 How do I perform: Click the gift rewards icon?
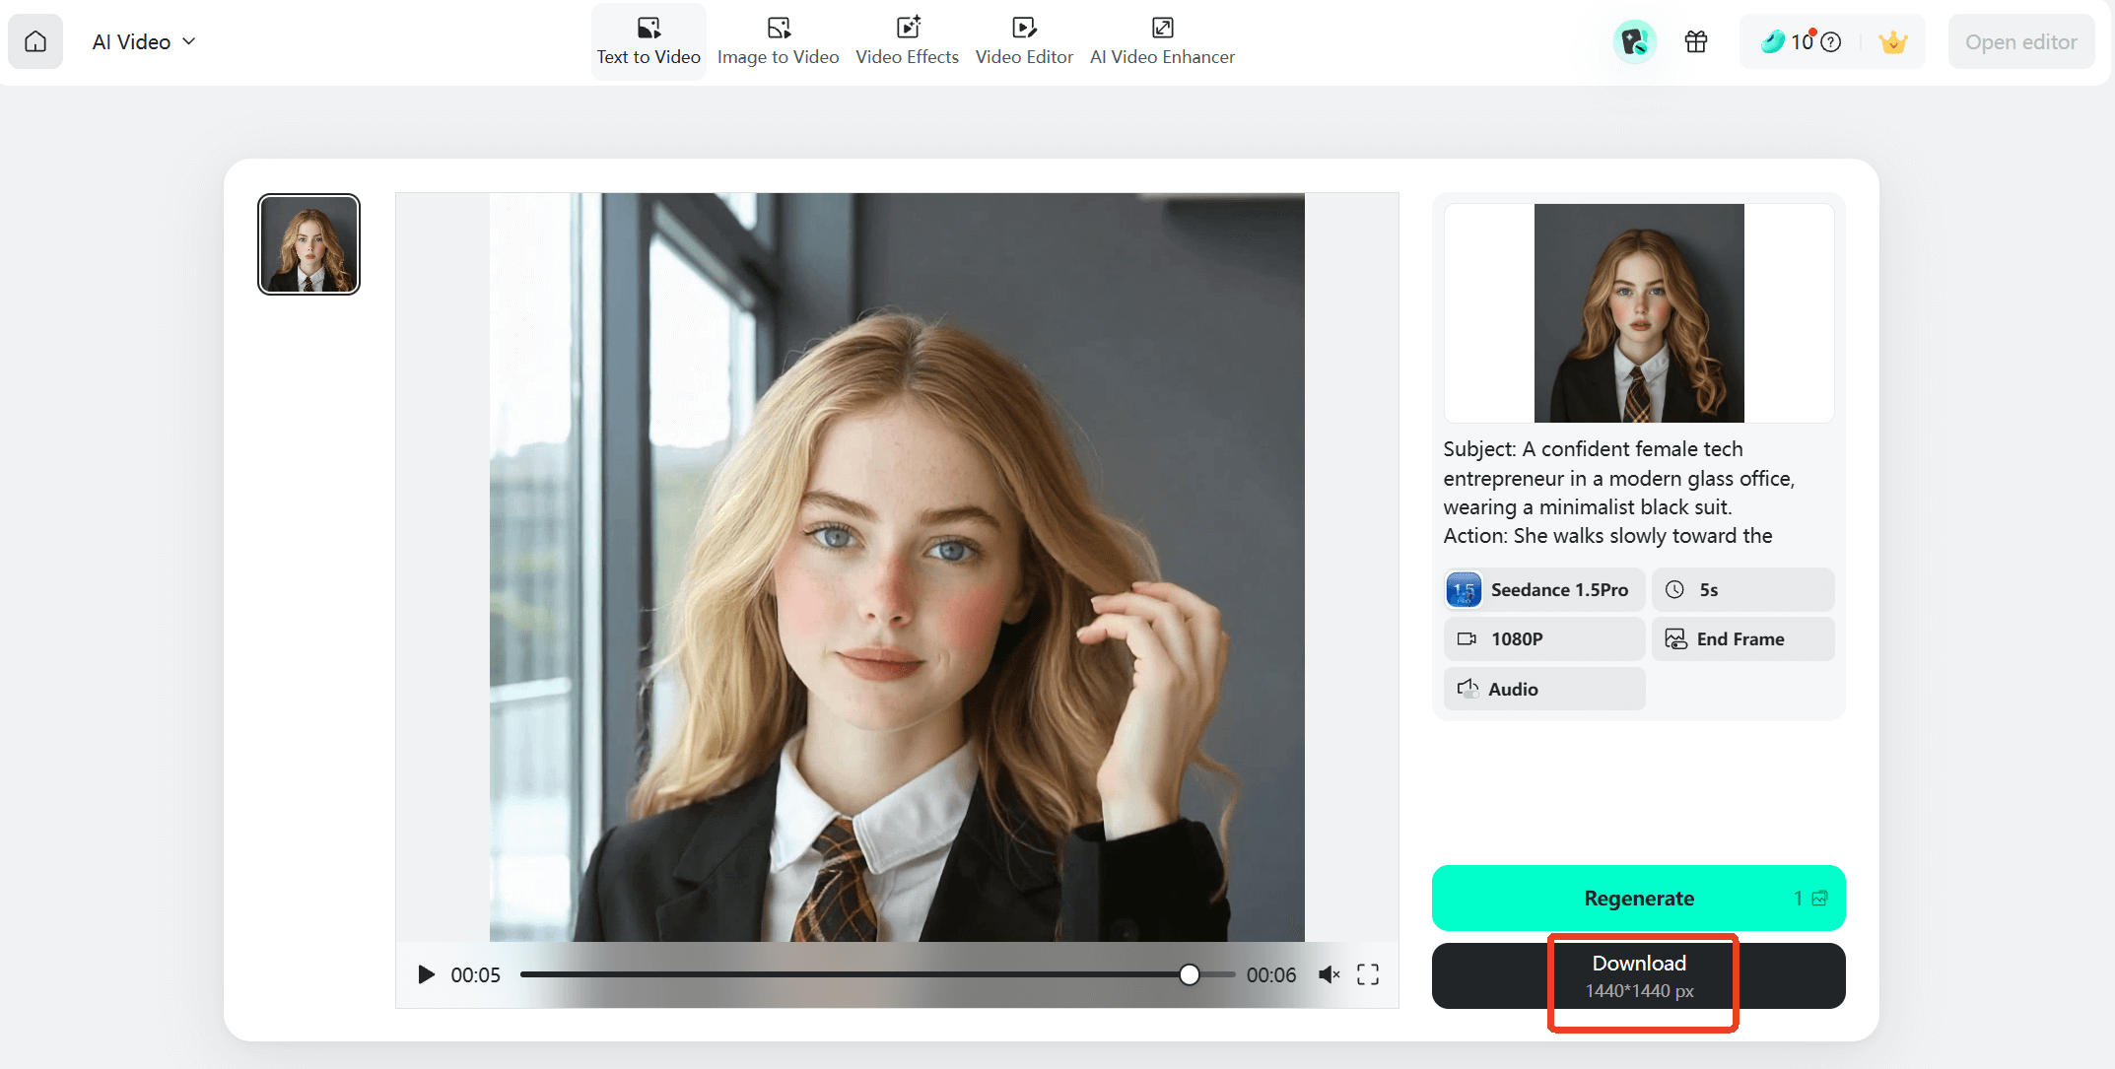point(1695,40)
